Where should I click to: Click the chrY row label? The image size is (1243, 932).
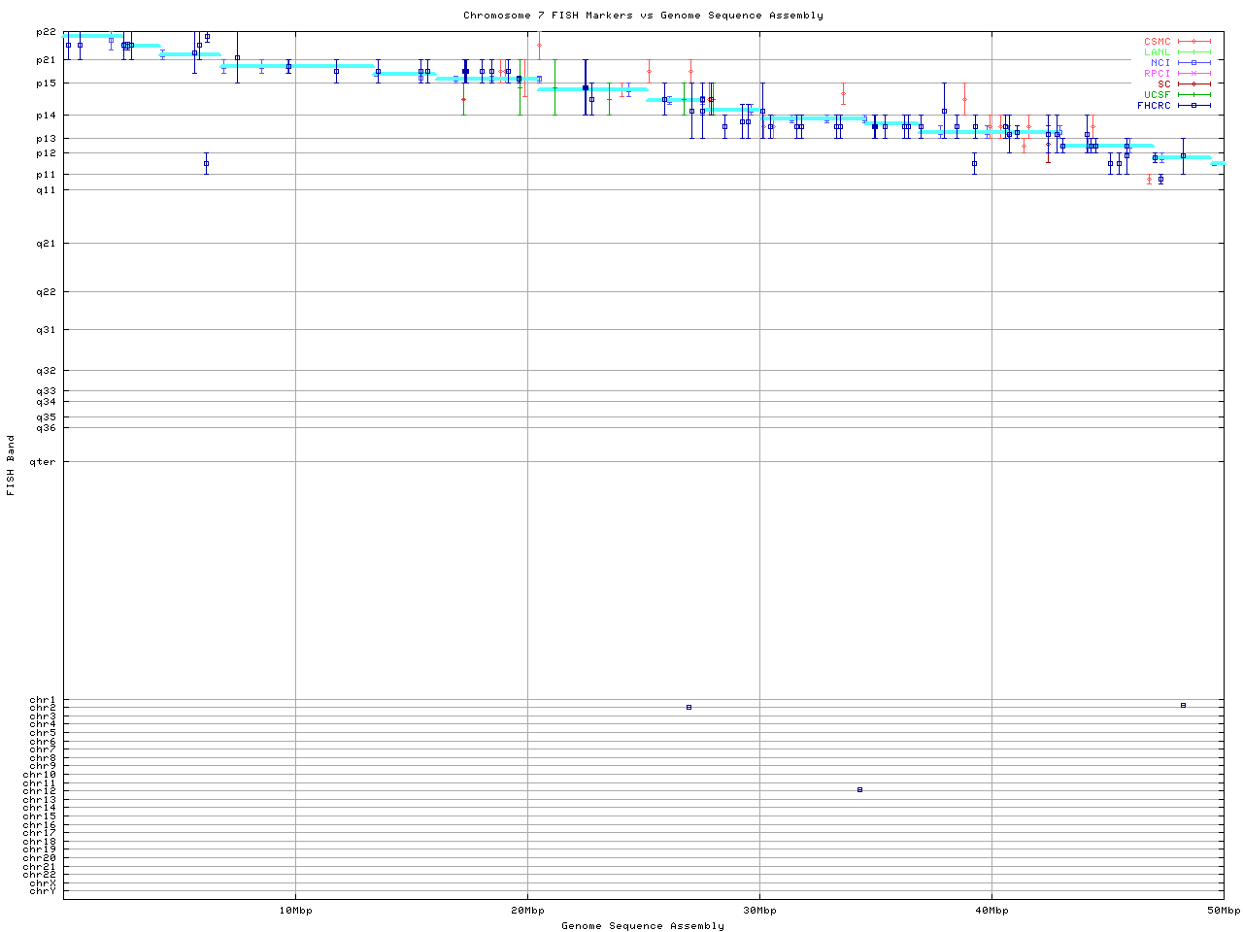point(43,891)
